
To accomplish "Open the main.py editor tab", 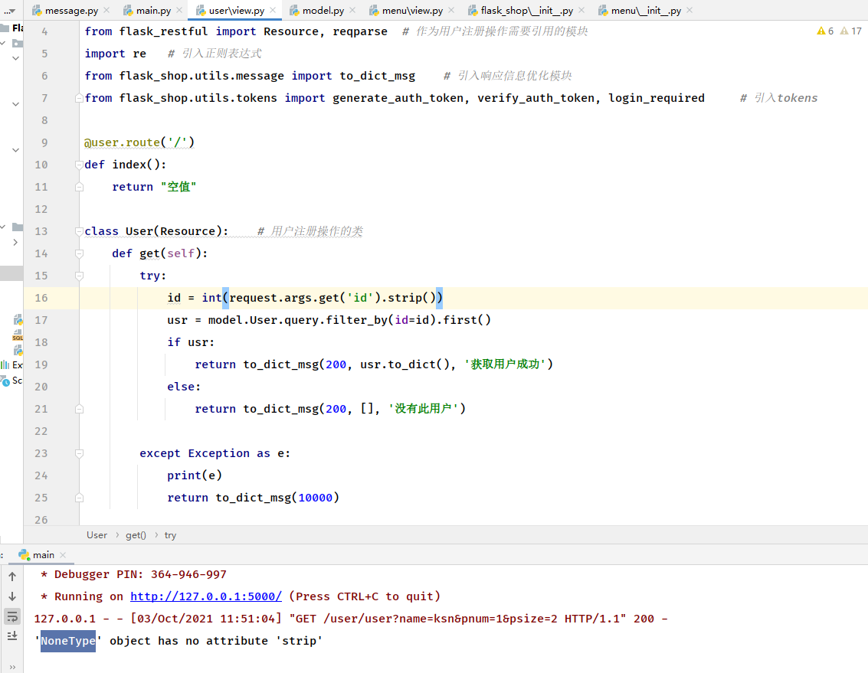I will click(152, 11).
